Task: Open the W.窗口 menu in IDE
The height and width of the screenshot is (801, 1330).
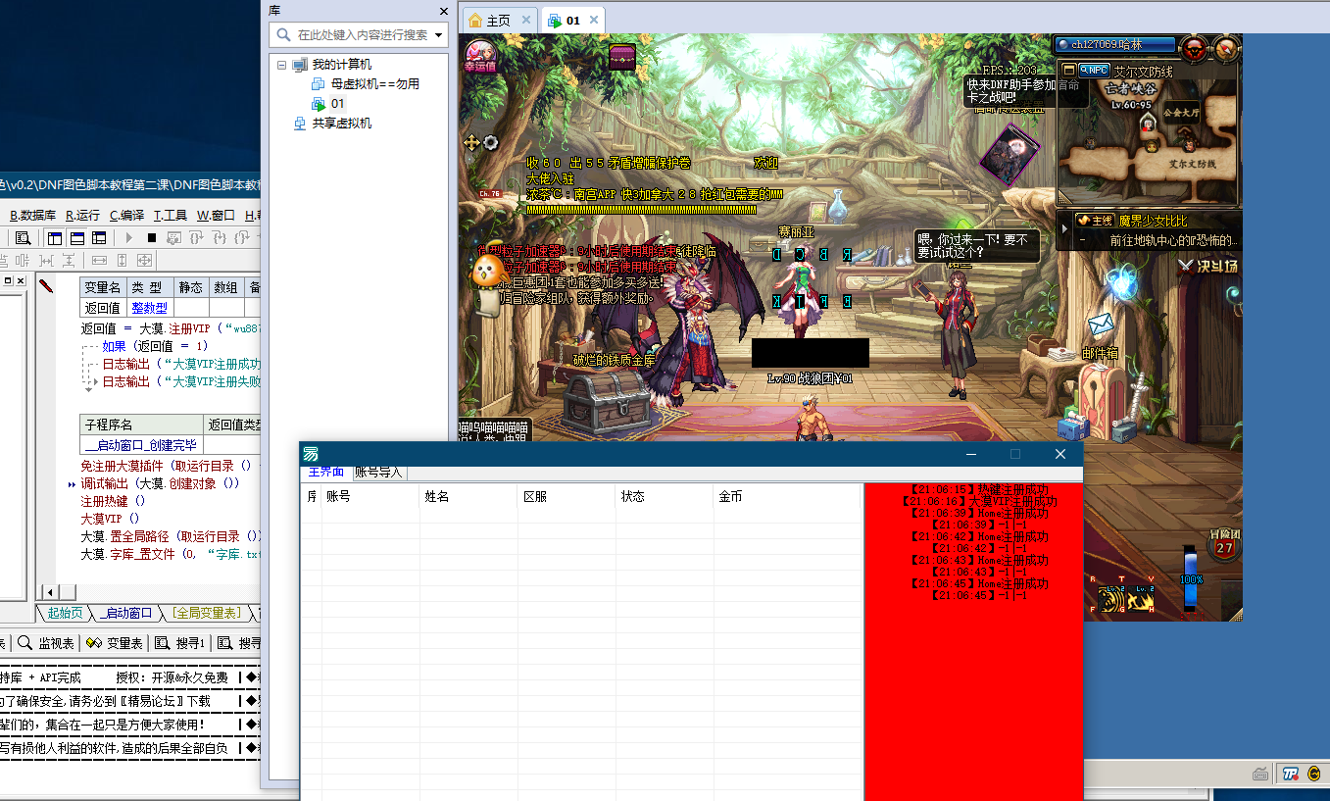Action: point(216,216)
